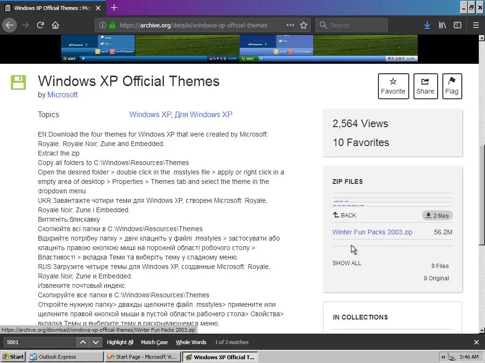
Task: Click the address bar URL
Action: click(193, 26)
